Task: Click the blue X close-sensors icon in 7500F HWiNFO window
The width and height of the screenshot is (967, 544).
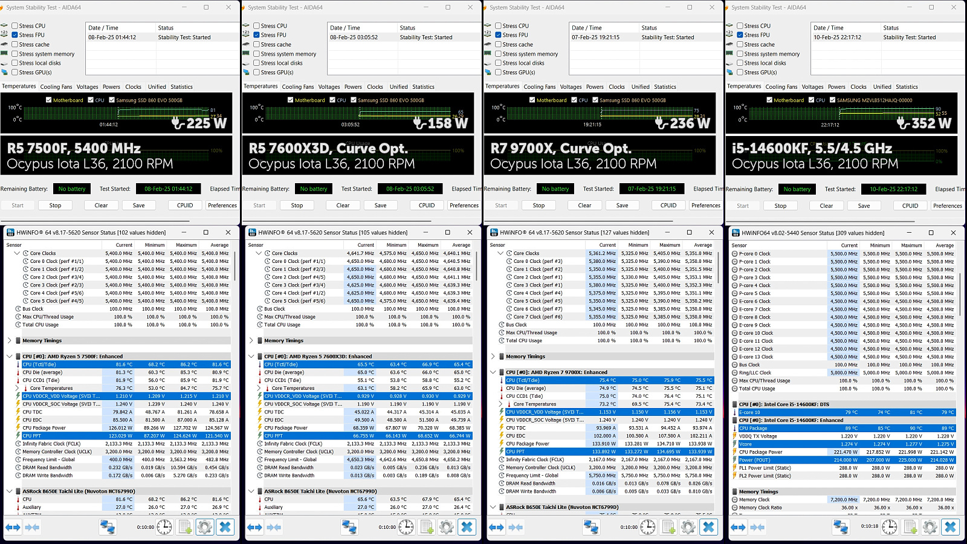Action: point(225,527)
